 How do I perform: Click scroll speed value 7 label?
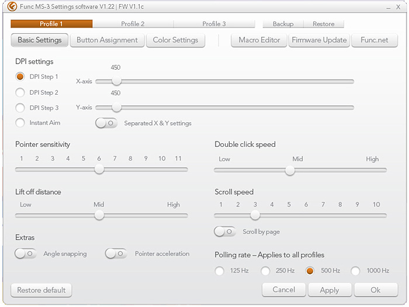click(323, 205)
